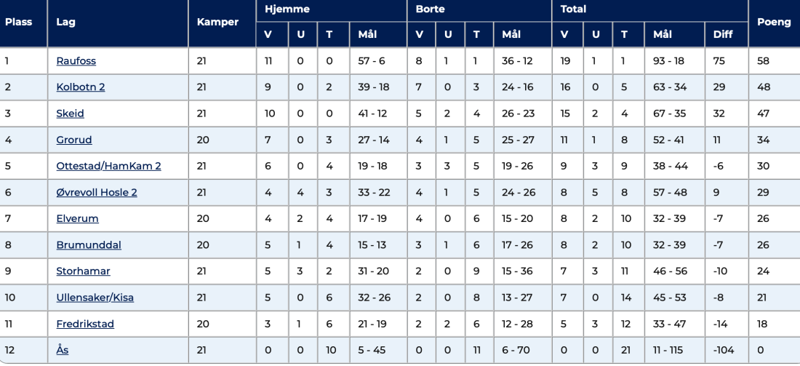Click the Skeid team link
This screenshot has width=800, height=366.
pyautogui.click(x=70, y=114)
